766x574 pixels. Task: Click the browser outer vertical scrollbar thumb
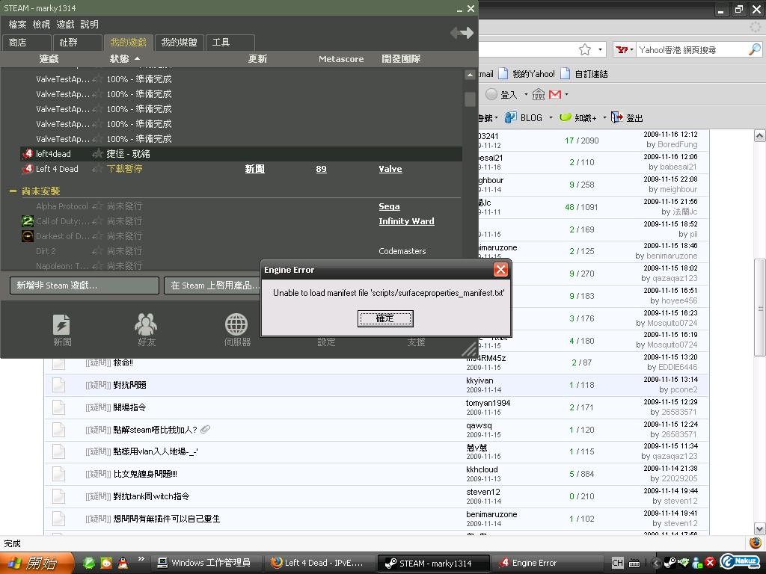[760, 307]
